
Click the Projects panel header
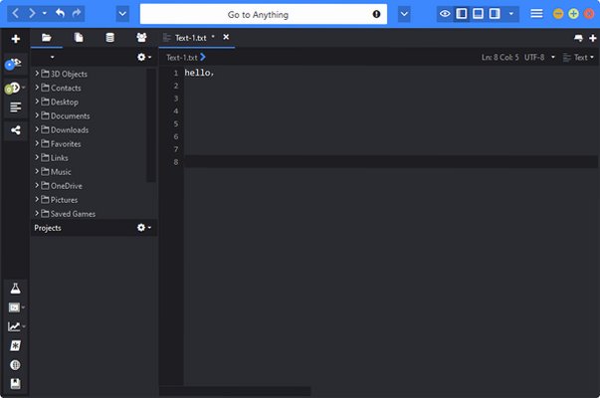(95, 228)
